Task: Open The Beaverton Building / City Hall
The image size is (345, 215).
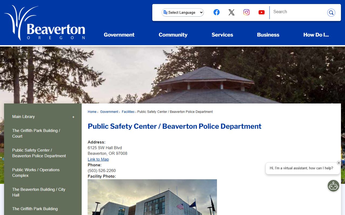Action: pos(39,192)
